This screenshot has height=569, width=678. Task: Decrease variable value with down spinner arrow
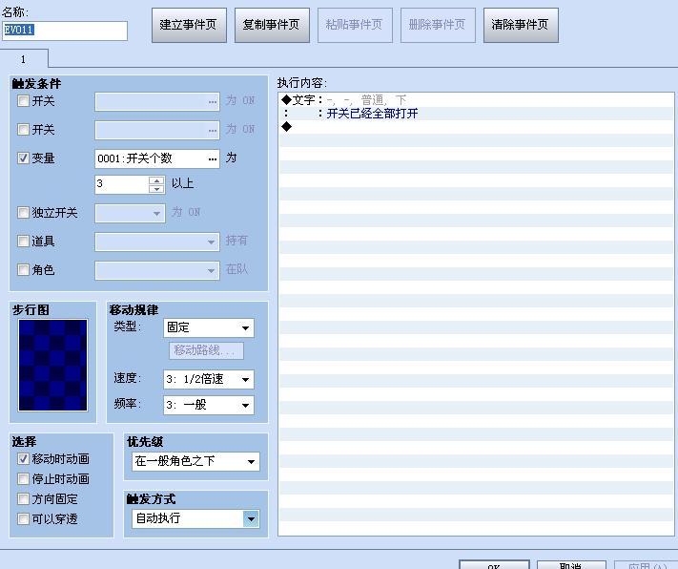156,189
